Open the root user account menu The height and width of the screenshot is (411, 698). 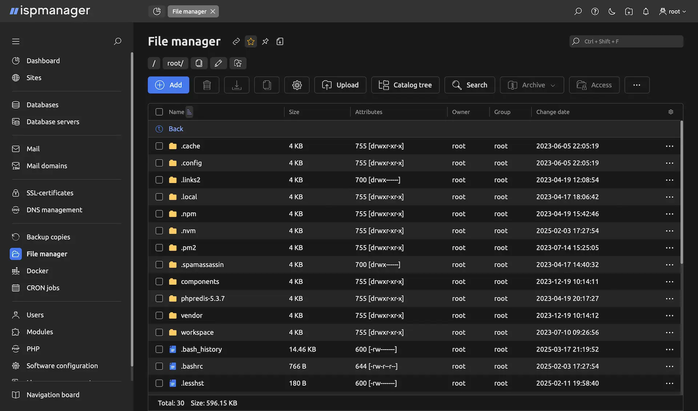click(x=673, y=12)
